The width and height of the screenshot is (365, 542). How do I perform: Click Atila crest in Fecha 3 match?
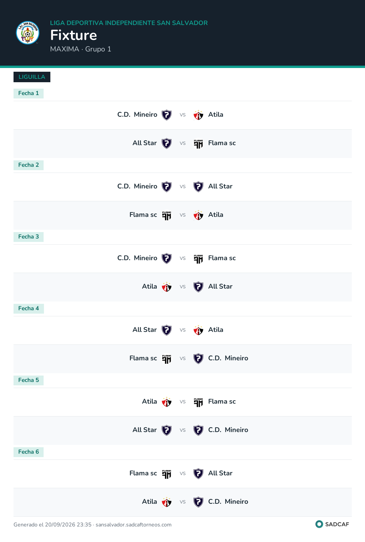[x=167, y=287]
